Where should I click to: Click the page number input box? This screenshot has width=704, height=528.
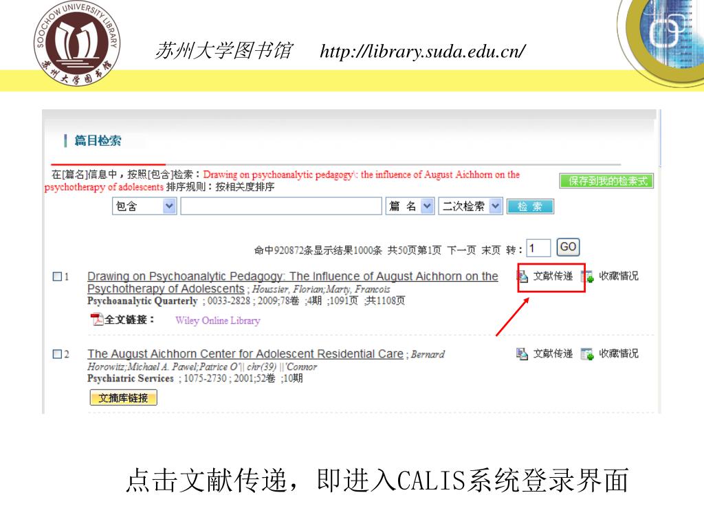point(538,247)
